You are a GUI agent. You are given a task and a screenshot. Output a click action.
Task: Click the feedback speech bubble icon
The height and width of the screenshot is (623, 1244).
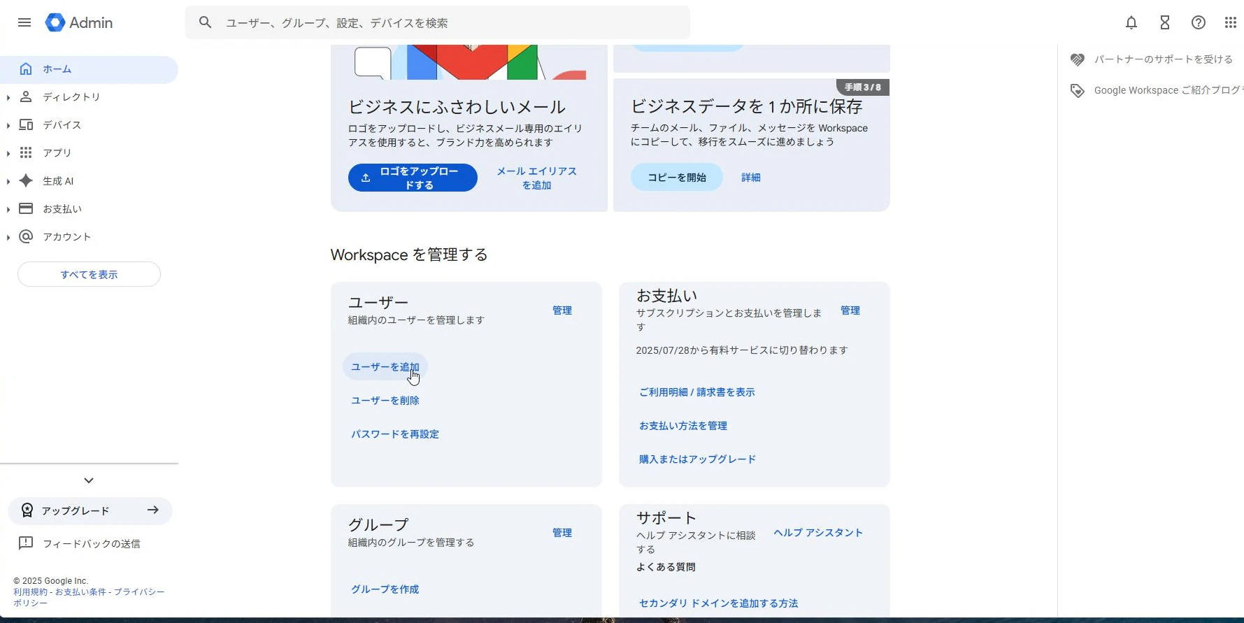(26, 543)
